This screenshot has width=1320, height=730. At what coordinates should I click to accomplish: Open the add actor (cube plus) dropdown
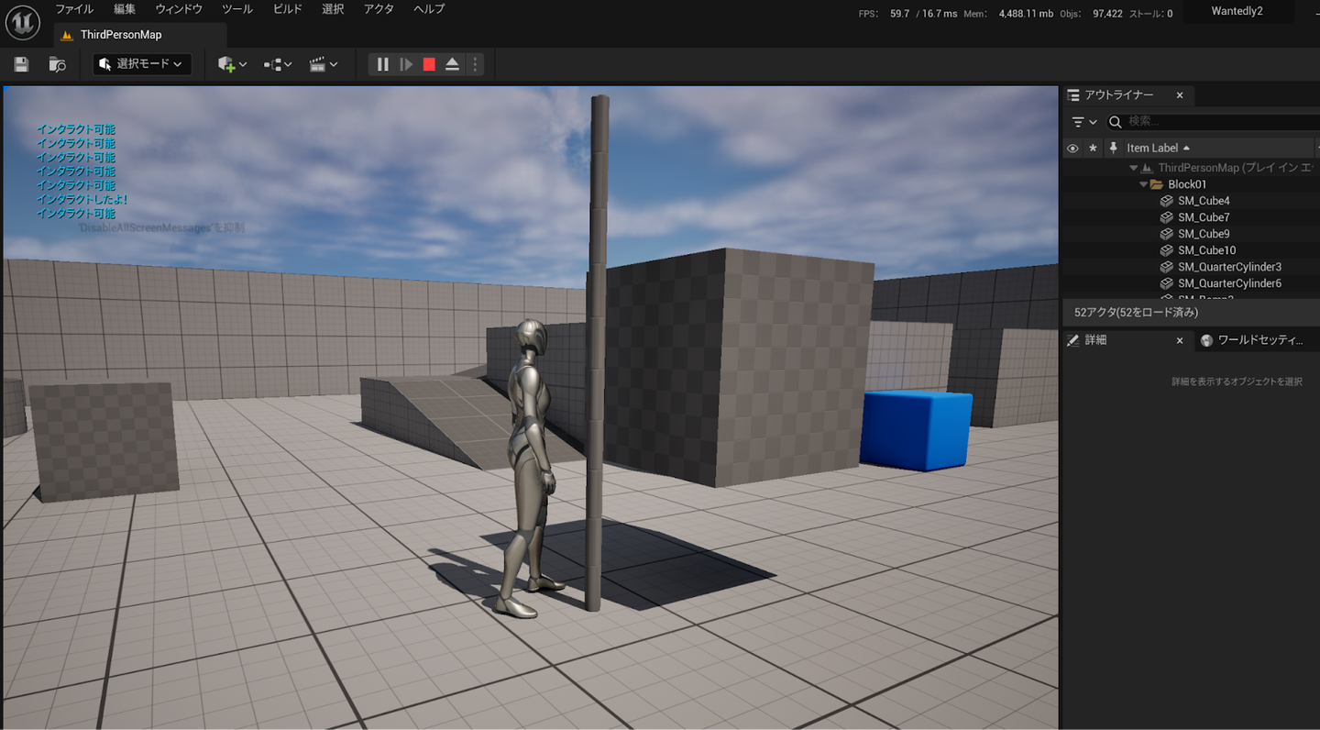click(x=232, y=64)
